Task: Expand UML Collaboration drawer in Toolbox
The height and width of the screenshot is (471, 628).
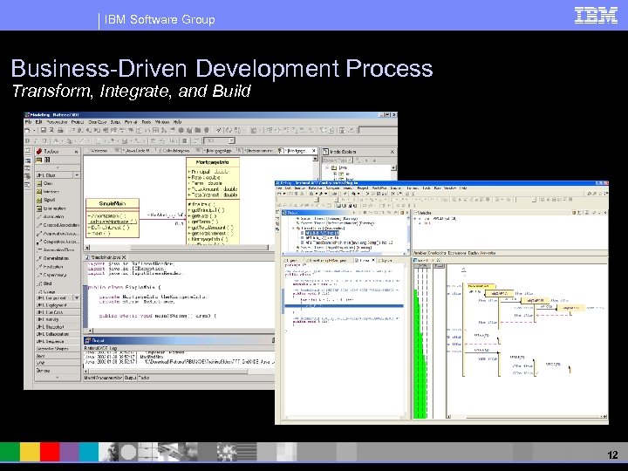Action: pos(58,334)
